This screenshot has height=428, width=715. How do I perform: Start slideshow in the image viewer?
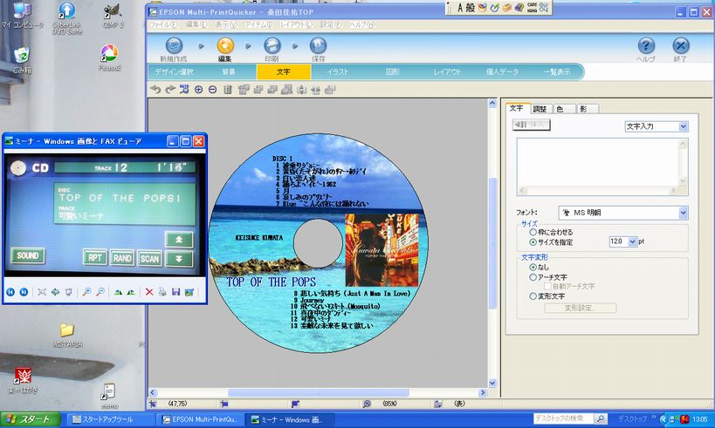click(x=68, y=292)
